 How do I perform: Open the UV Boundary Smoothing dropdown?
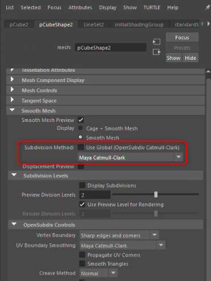tap(122, 245)
